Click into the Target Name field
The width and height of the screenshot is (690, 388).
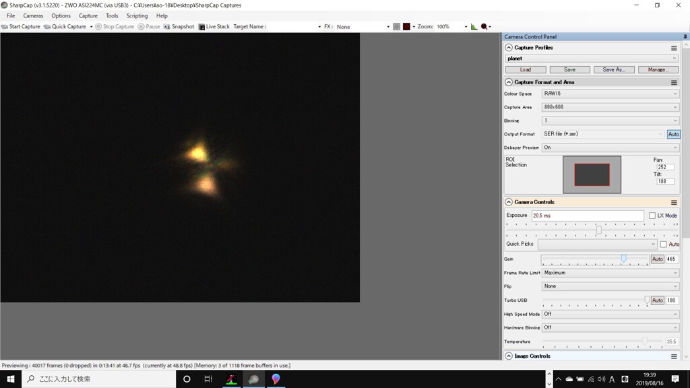click(x=294, y=27)
